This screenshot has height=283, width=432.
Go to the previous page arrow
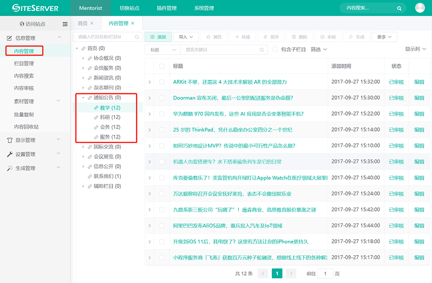click(x=263, y=273)
